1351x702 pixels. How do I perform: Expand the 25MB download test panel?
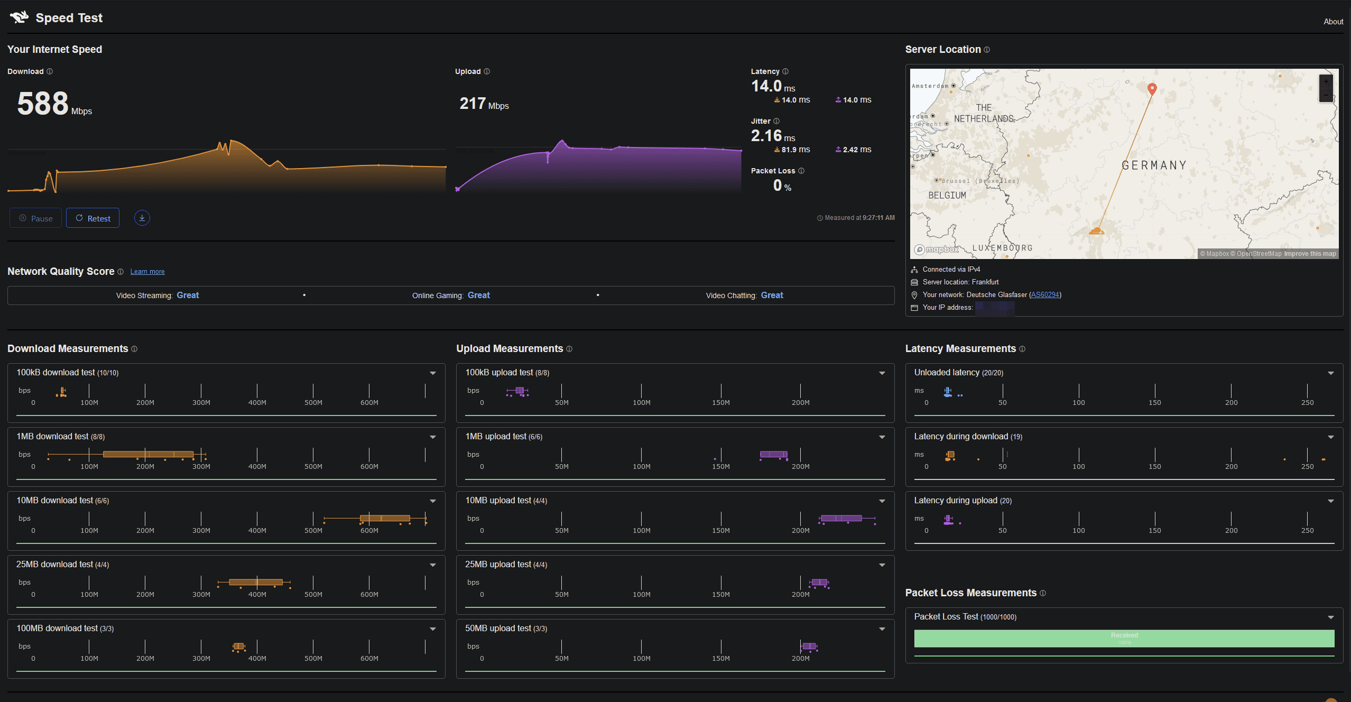point(433,565)
